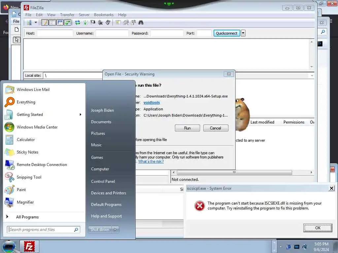Viewport: 338px width, 253px height.
Task: Click the Port input field
Action: tap(204, 33)
